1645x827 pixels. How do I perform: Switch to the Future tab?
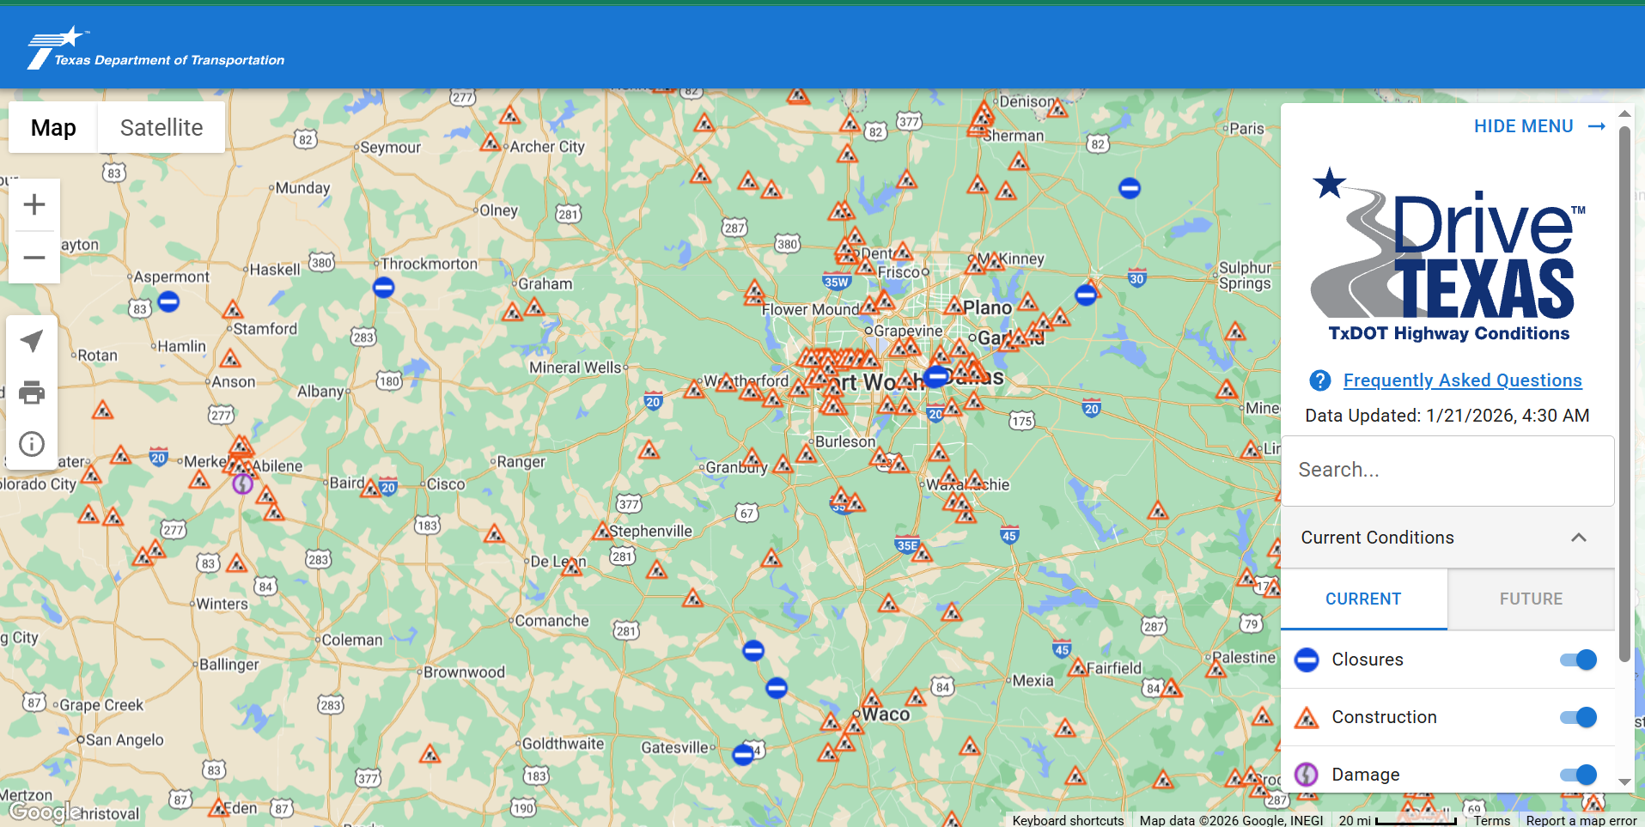click(1531, 599)
